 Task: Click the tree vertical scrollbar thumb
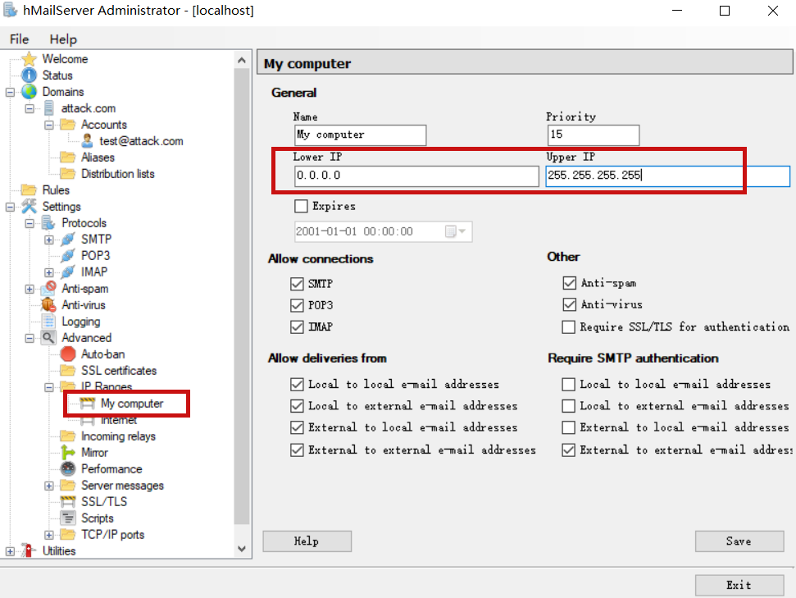point(242,296)
